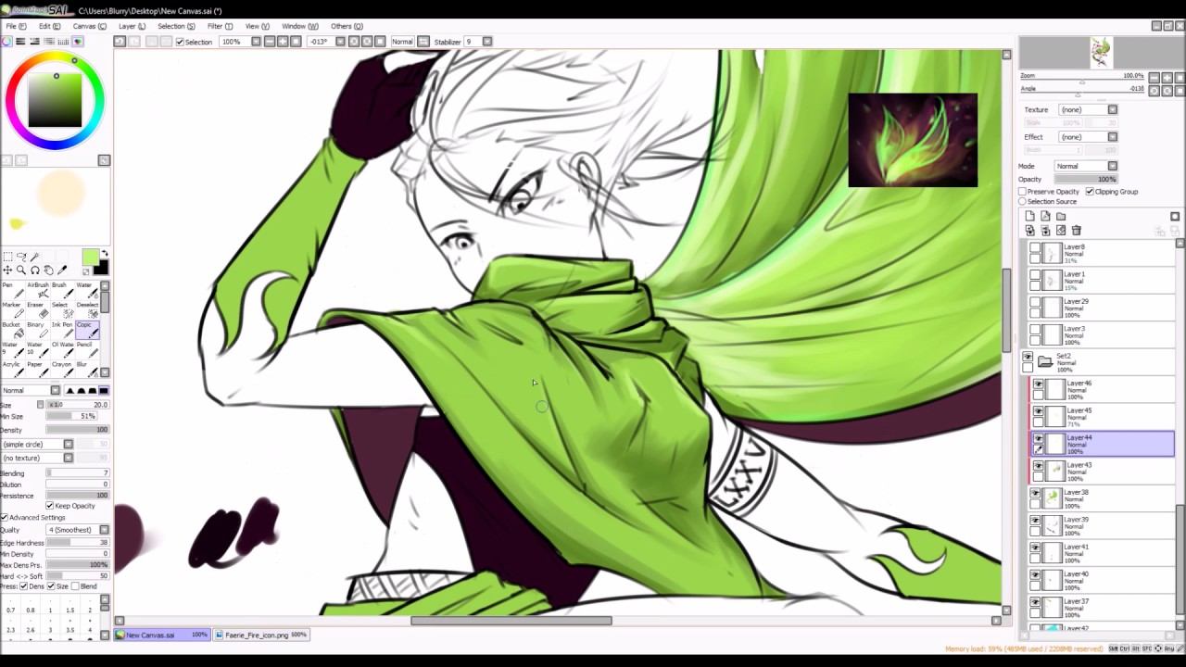The image size is (1186, 667).
Task: Open the Layer menu
Action: (132, 26)
